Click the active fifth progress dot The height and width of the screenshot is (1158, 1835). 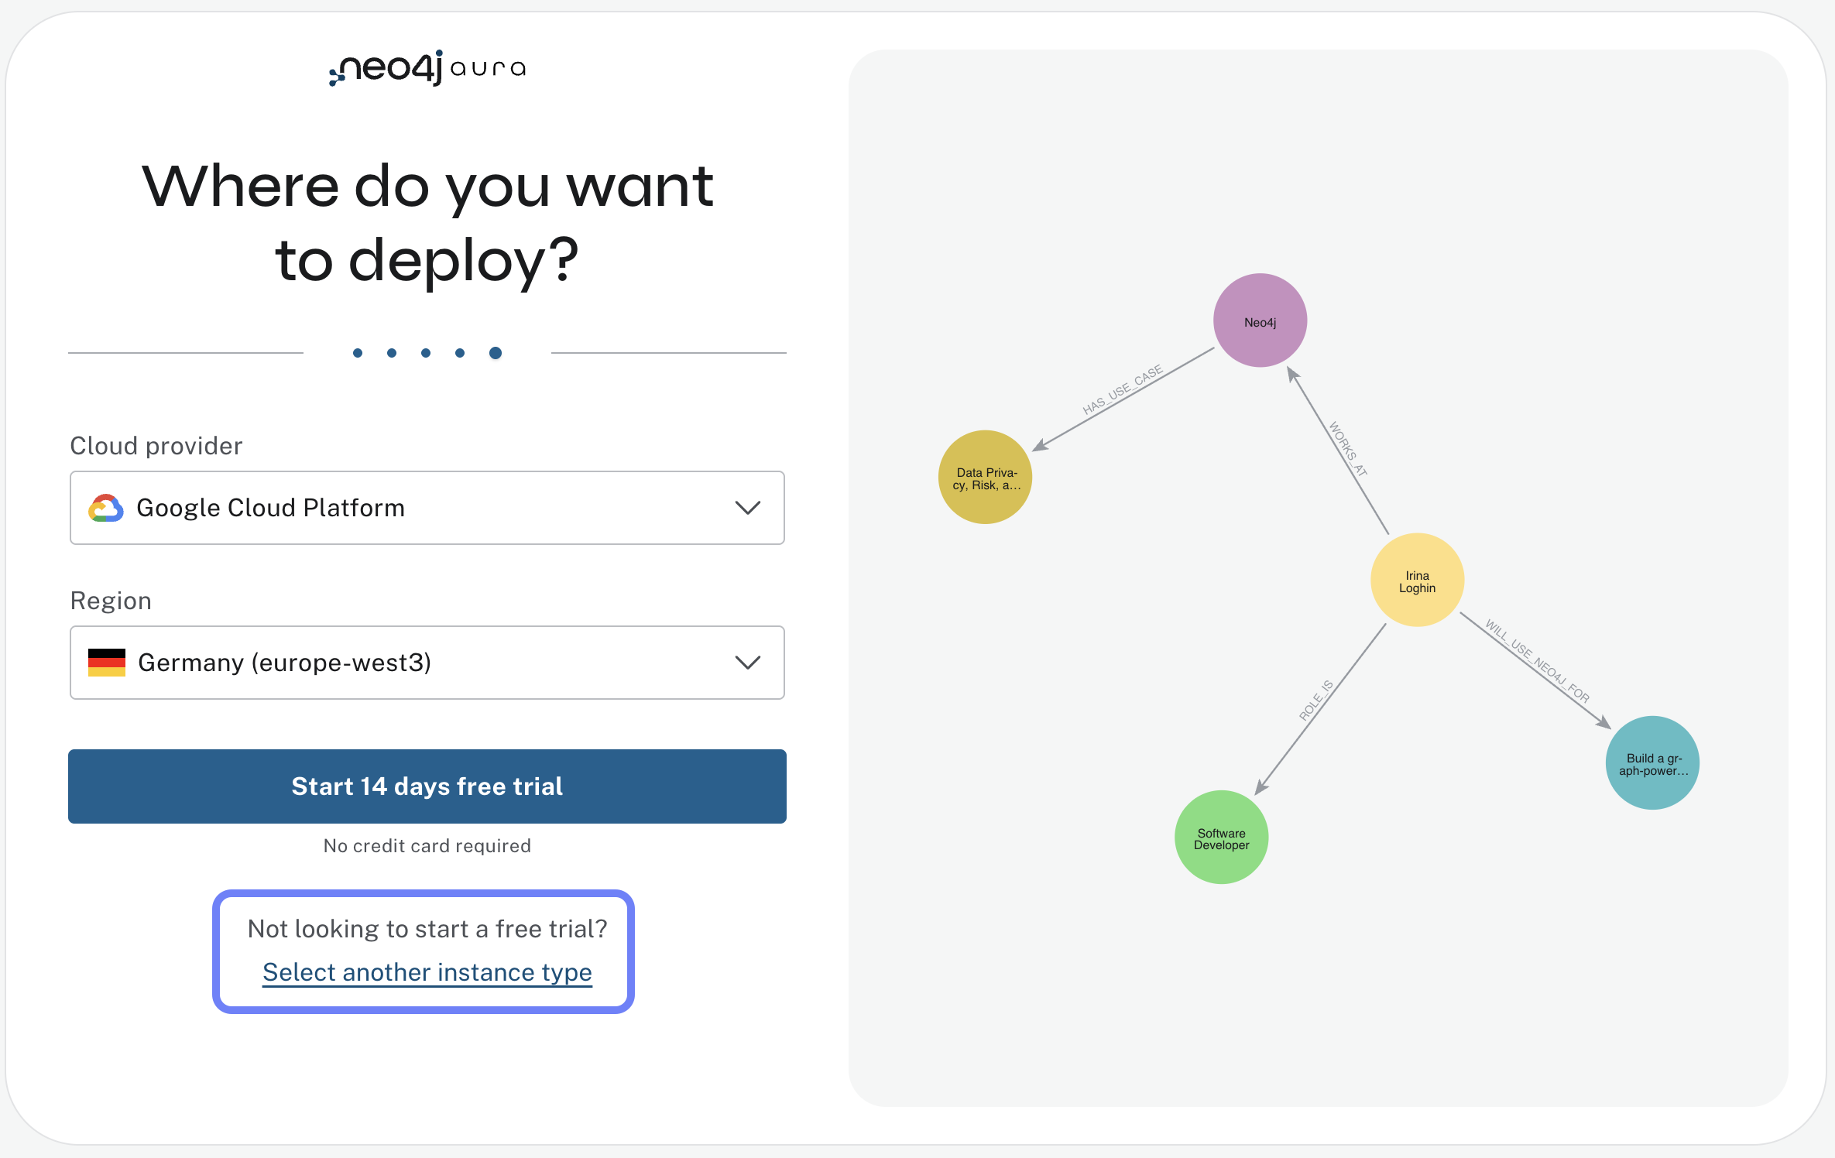[495, 352]
